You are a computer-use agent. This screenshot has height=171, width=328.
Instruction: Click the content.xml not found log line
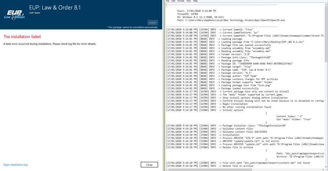click(238, 163)
